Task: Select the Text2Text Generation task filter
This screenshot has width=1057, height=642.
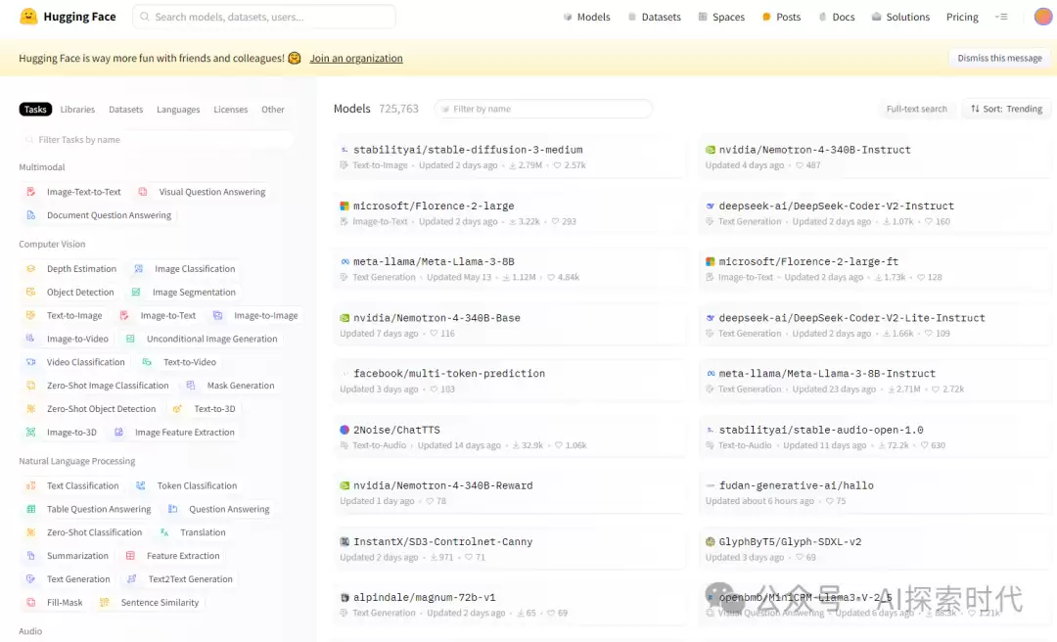Action: click(x=181, y=579)
